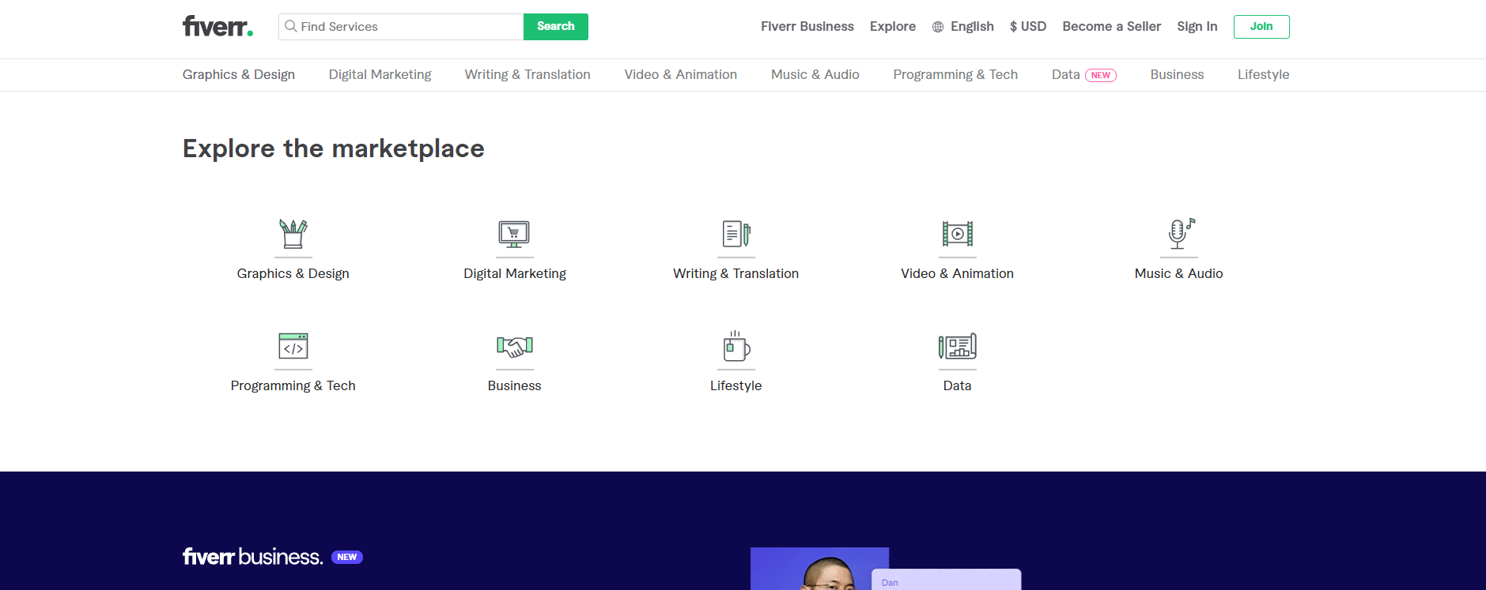Click the Join button
Screen dimensions: 1486x590
coord(1261,27)
